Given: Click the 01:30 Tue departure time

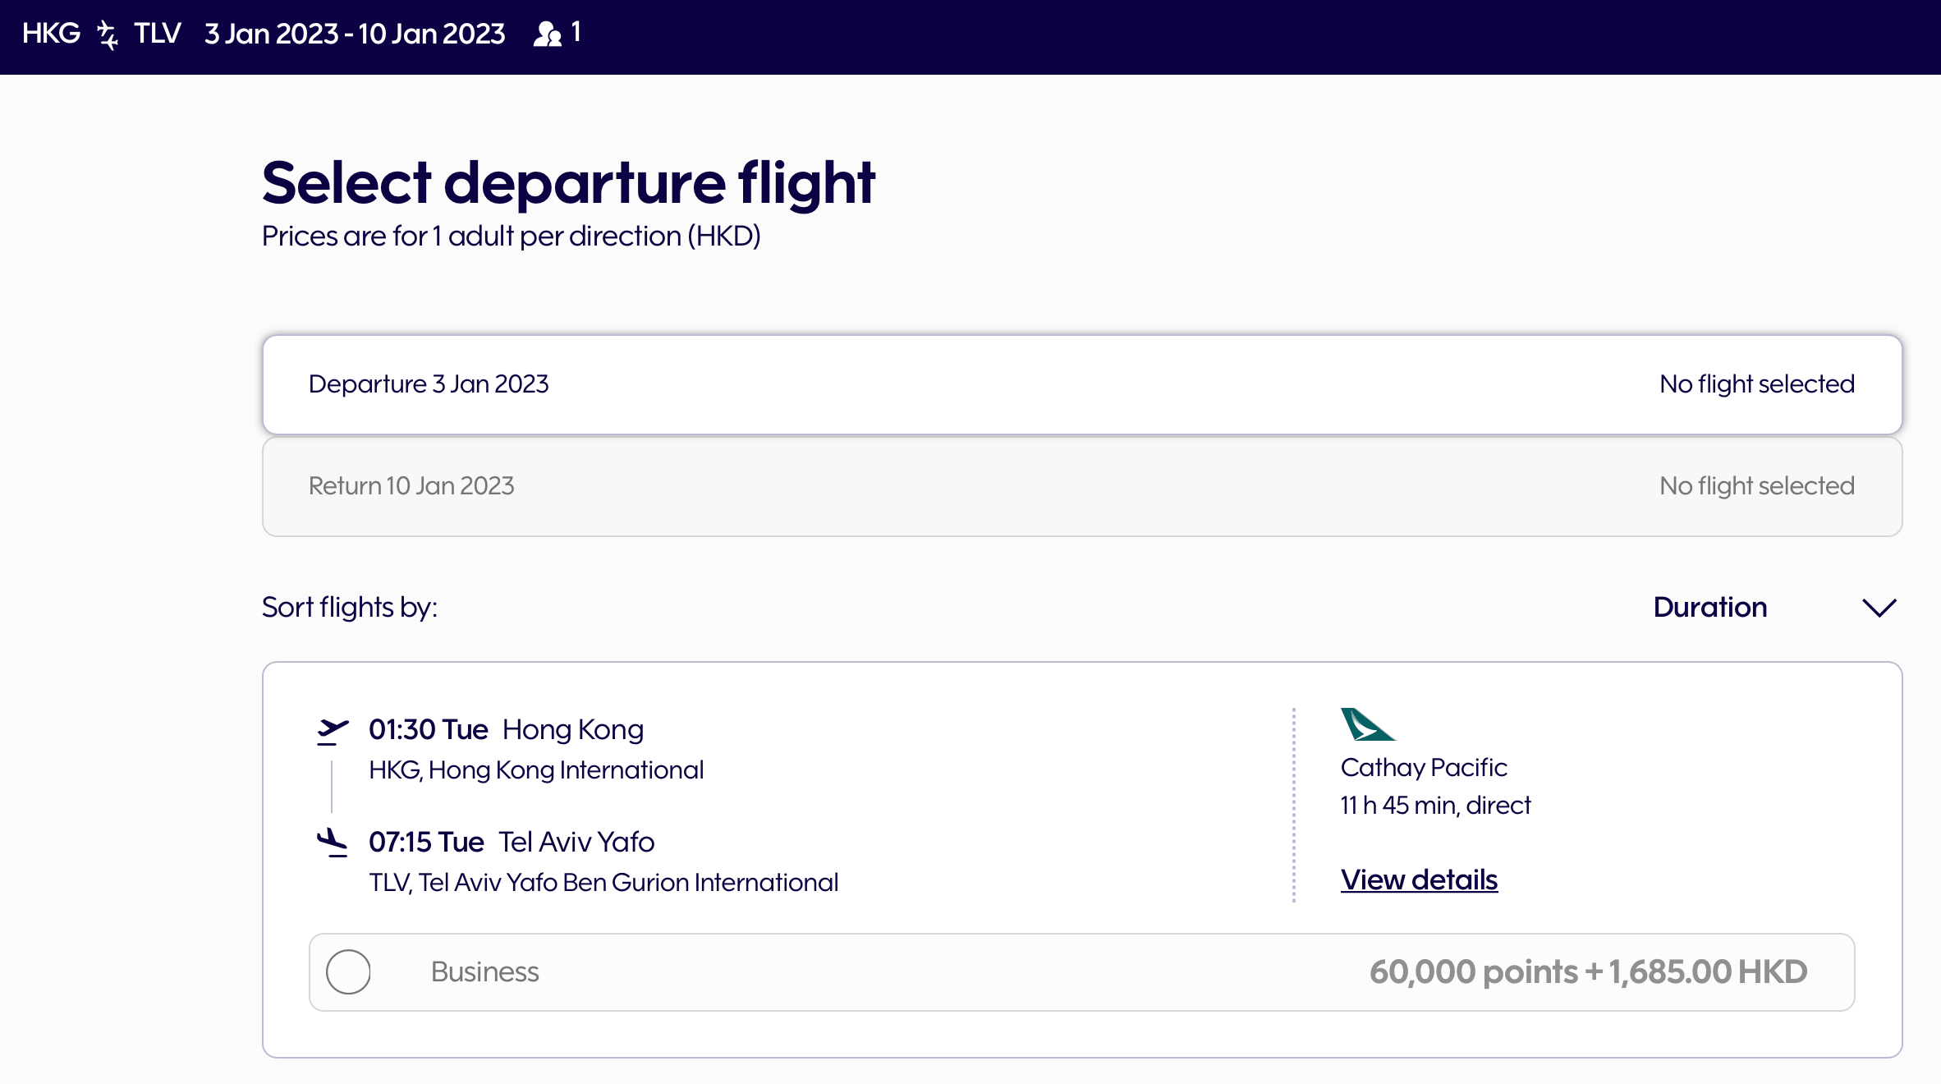Looking at the screenshot, I should pos(428,729).
